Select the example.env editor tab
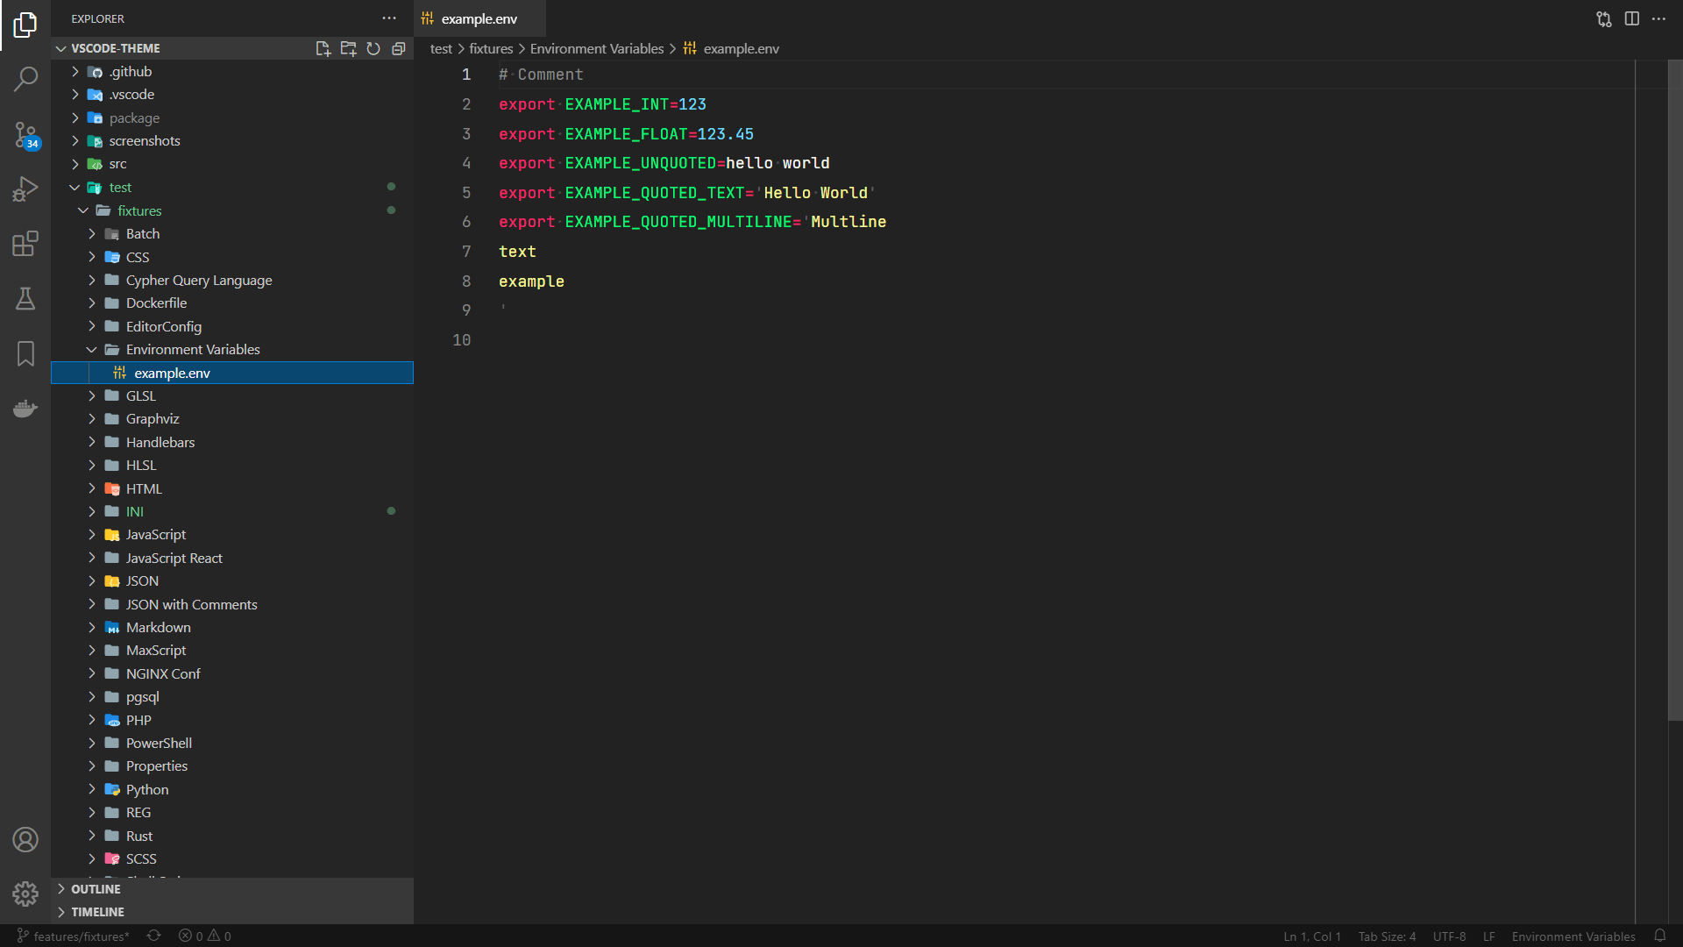The width and height of the screenshot is (1683, 947). coord(479,18)
